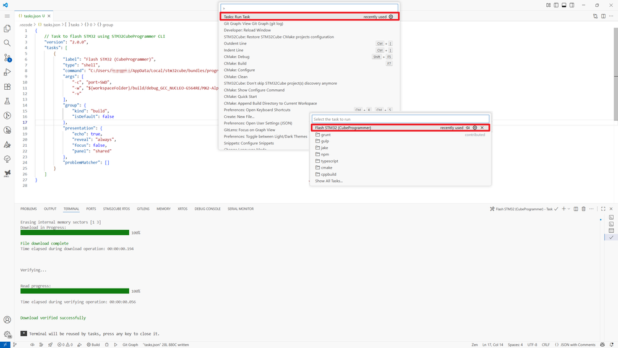Viewport: 618px width, 348px height.
Task: Open new terminal profile dropdown arrow
Action: (569, 209)
